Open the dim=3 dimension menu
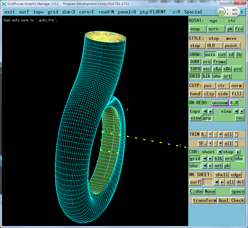The width and height of the screenshot is (248, 228). coord(68,12)
